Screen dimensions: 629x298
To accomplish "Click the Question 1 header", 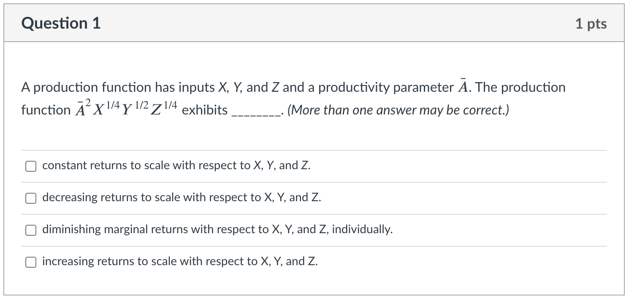I will (x=61, y=23).
